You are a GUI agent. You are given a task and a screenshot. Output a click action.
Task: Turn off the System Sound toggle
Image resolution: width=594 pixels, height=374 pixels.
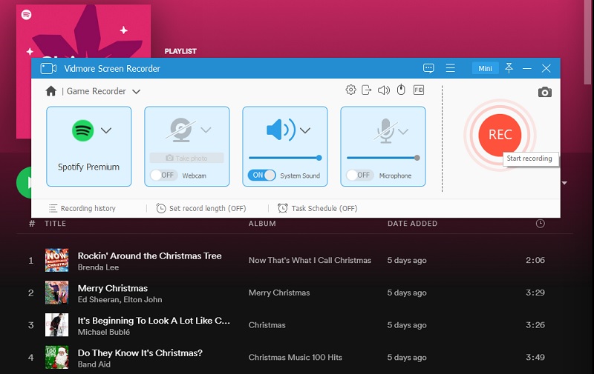[x=261, y=176]
